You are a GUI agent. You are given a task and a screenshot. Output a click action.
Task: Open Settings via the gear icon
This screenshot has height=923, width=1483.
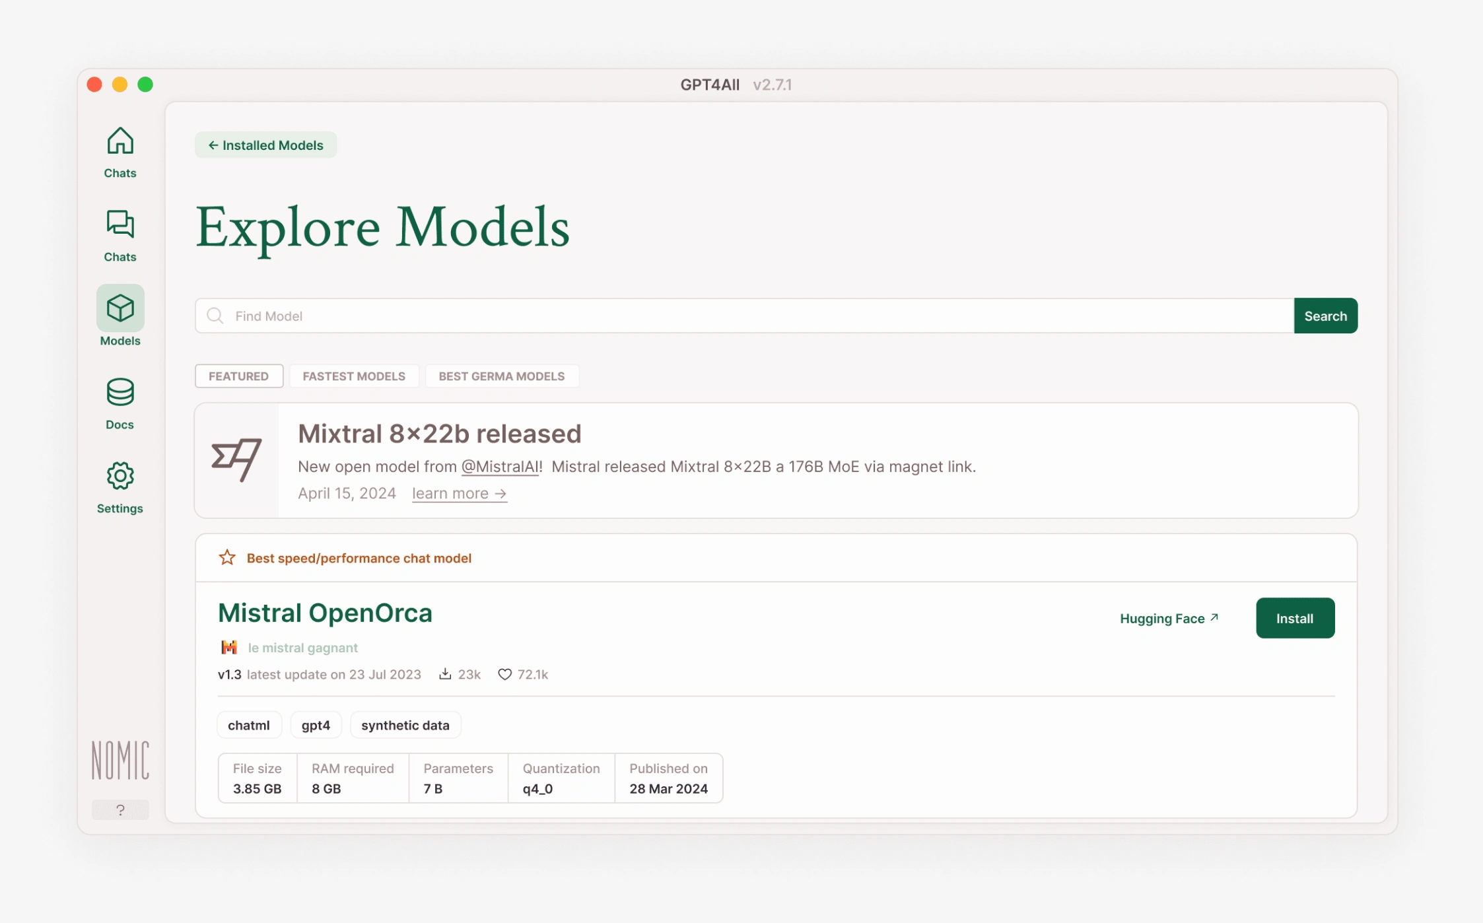[120, 476]
